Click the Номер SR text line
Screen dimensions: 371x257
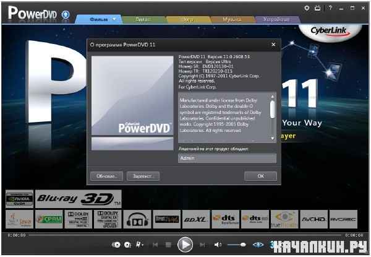(x=206, y=66)
